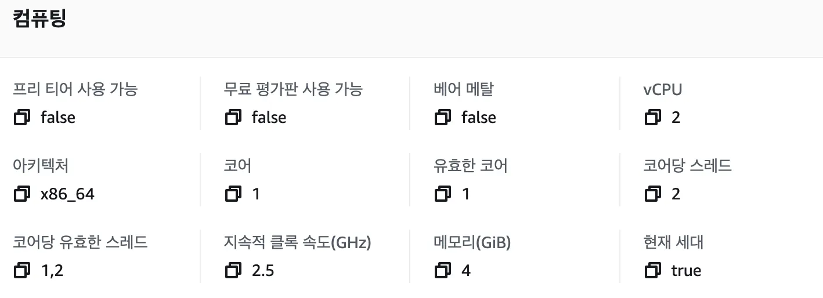Copy the 메모리(GiB) value 4
The height and width of the screenshot is (298, 823).
tap(443, 271)
